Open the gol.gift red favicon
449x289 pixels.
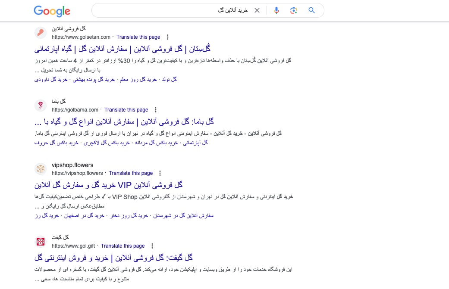click(x=41, y=242)
